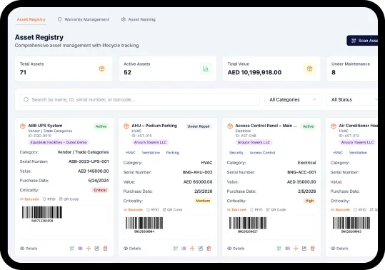Select QR Code on Access Control Panel card
The width and height of the screenshot is (385, 270).
[x=276, y=209]
